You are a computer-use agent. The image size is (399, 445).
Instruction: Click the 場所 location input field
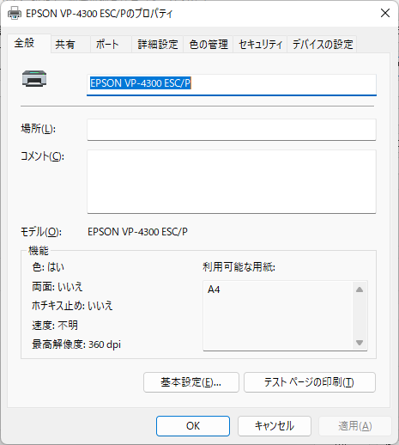[232, 130]
